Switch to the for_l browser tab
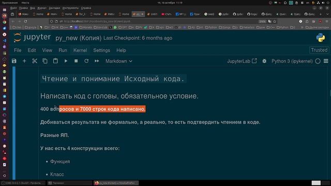This screenshot has height=186, width=331. pyautogui.click(x=81, y=14)
